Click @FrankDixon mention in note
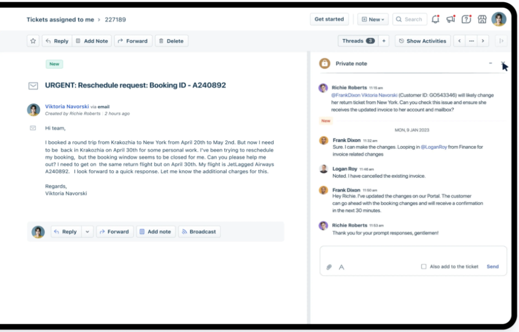 click(x=346, y=95)
